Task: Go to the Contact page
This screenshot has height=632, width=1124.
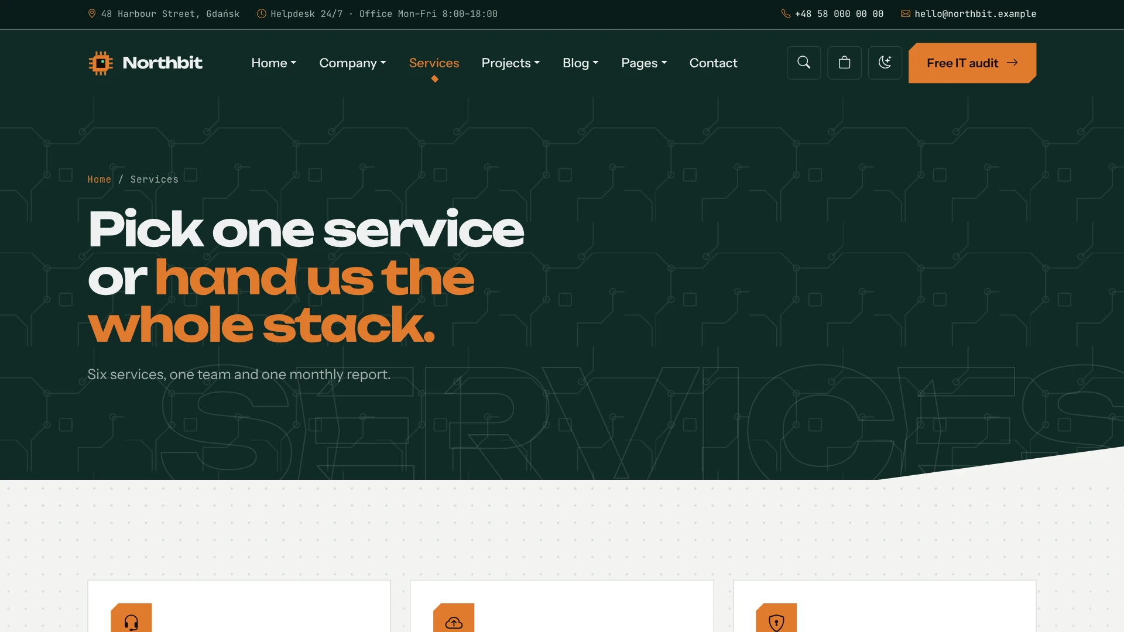Action: (x=713, y=63)
